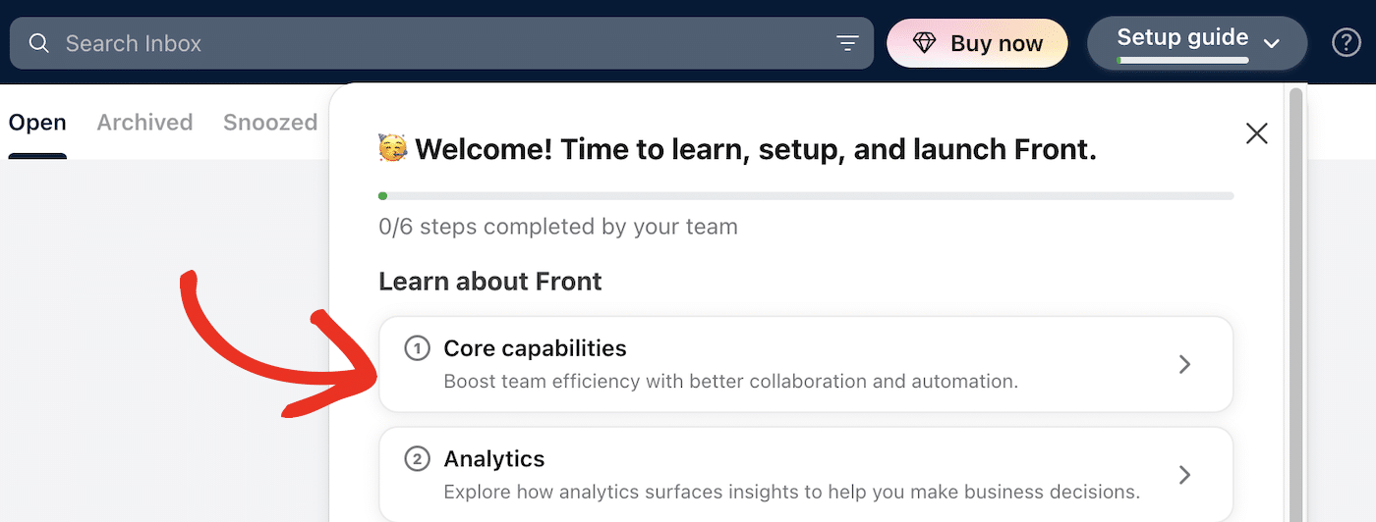Switch to the Open tab
The image size is (1376, 522).
tap(37, 123)
